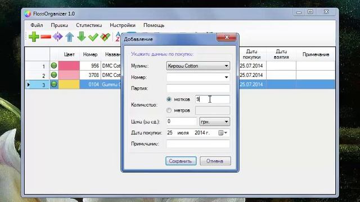Click the red minus remove icon

(46, 36)
